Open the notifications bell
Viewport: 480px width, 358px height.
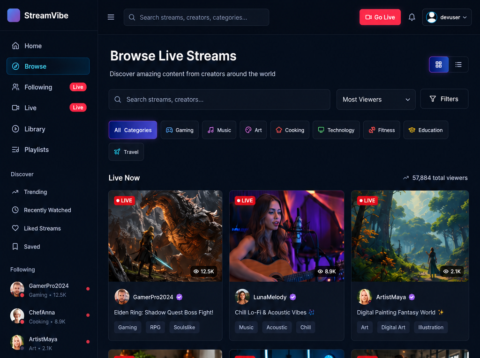[412, 17]
